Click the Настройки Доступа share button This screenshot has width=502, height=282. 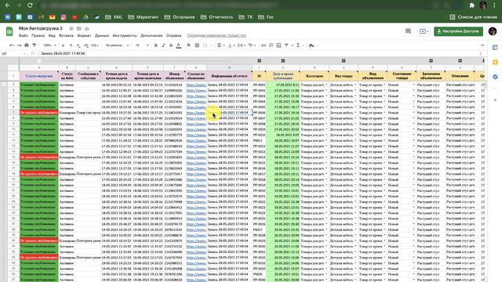458,31
